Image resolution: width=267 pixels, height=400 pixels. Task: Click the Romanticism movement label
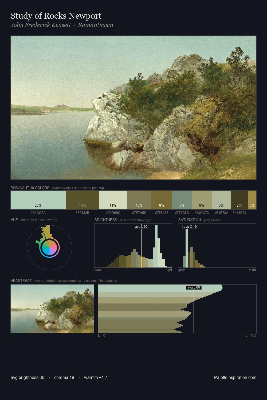tap(96, 25)
